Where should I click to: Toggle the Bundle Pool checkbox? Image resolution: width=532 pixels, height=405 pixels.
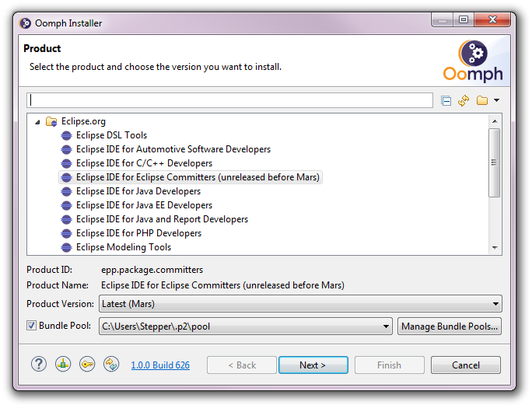[32, 326]
